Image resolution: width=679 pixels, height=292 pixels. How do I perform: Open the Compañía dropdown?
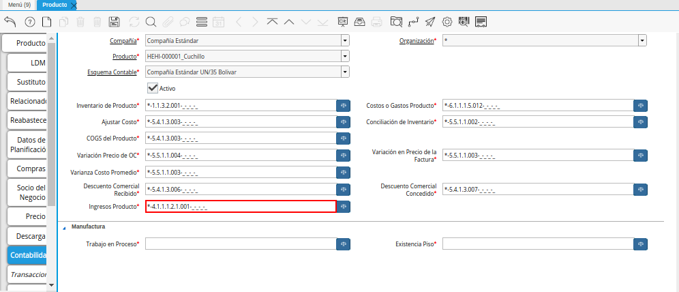(345, 41)
